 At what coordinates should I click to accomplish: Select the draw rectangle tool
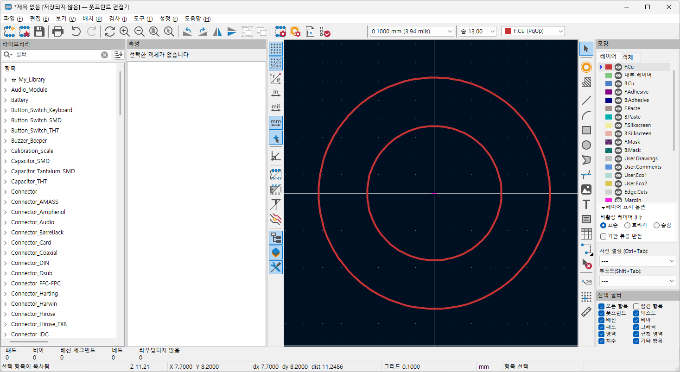point(586,130)
